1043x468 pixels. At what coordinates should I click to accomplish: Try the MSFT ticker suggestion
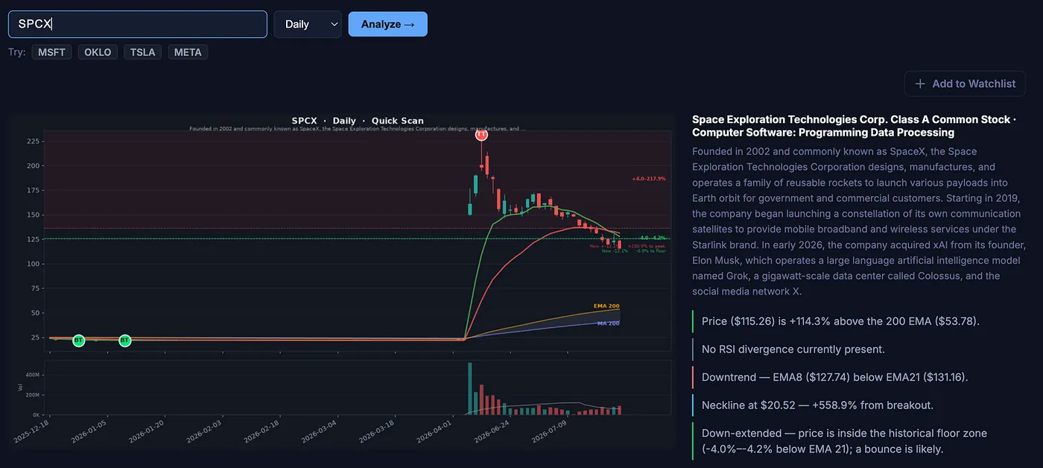(51, 52)
